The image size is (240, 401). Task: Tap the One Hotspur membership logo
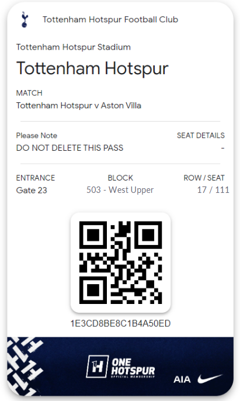coord(120,367)
